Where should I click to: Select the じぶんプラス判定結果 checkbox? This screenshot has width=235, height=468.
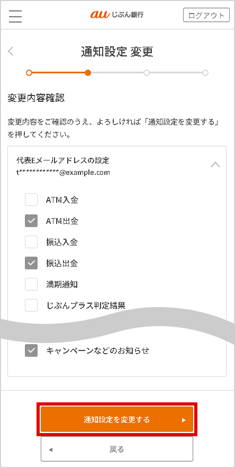(31, 305)
